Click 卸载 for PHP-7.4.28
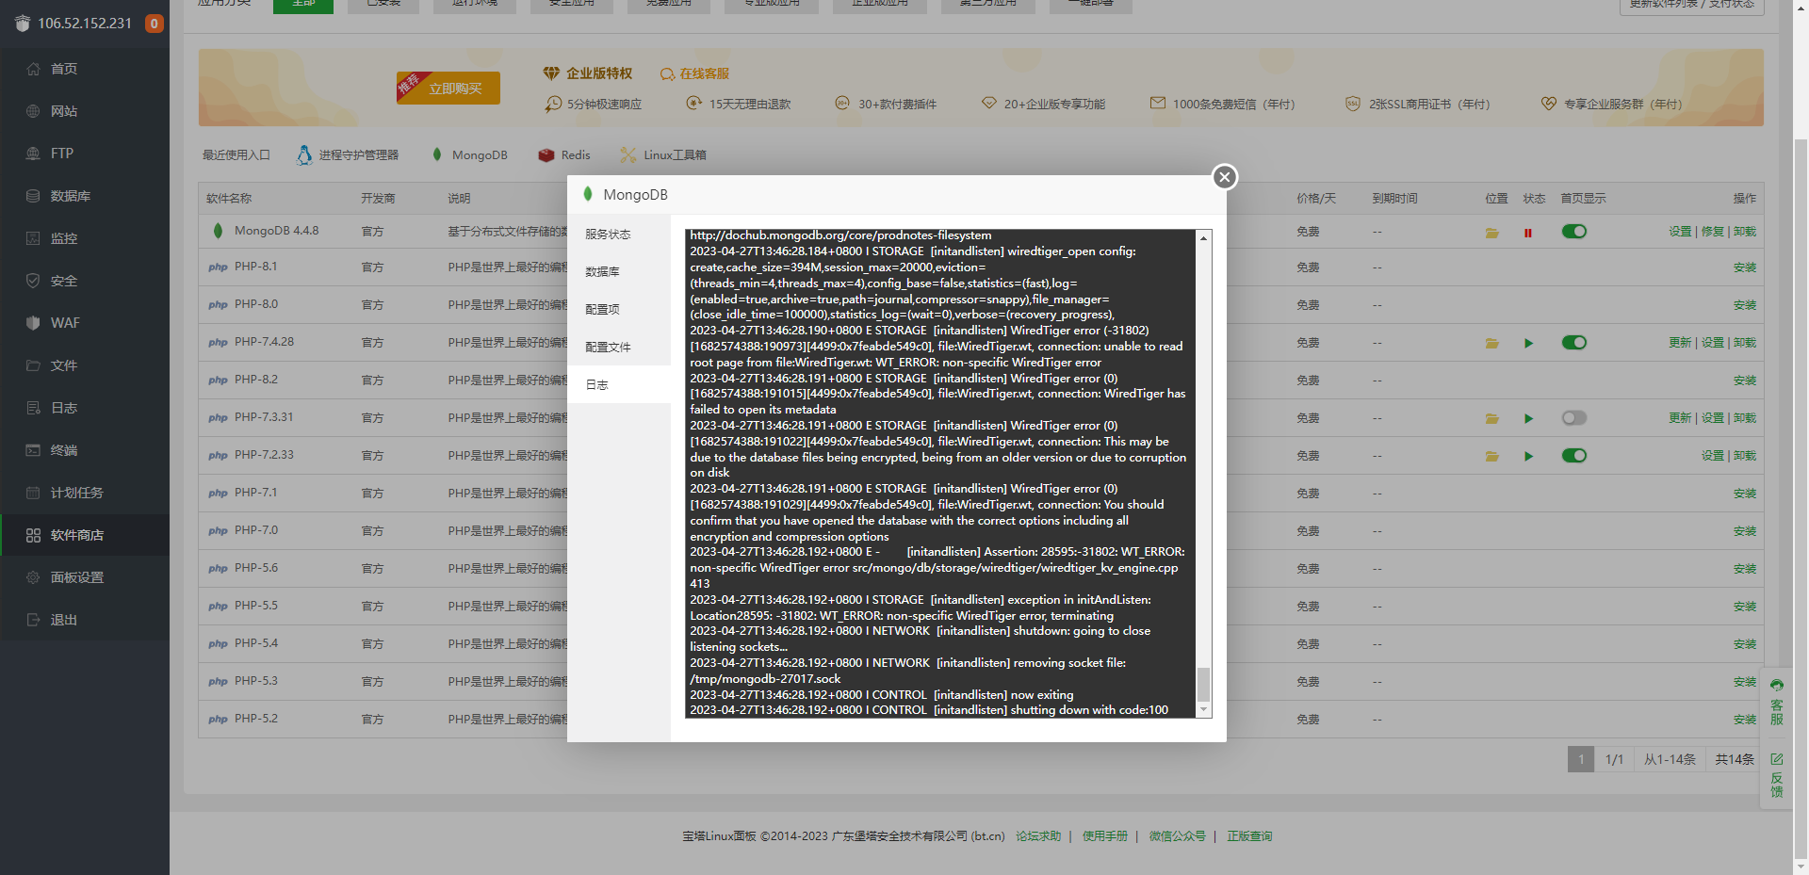The width and height of the screenshot is (1809, 875). (x=1745, y=343)
